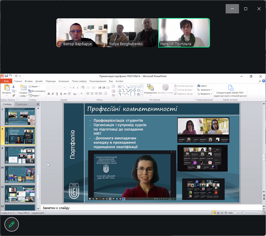Viewport: 266px width, 236px height.
Task: Switch to the Структура pane tab
Action: [x=21, y=104]
